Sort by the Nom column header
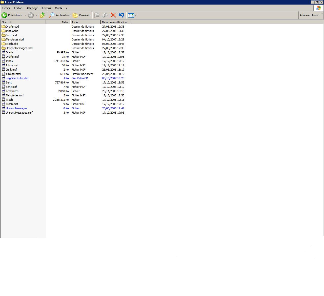The image size is (324, 296). 23,22
